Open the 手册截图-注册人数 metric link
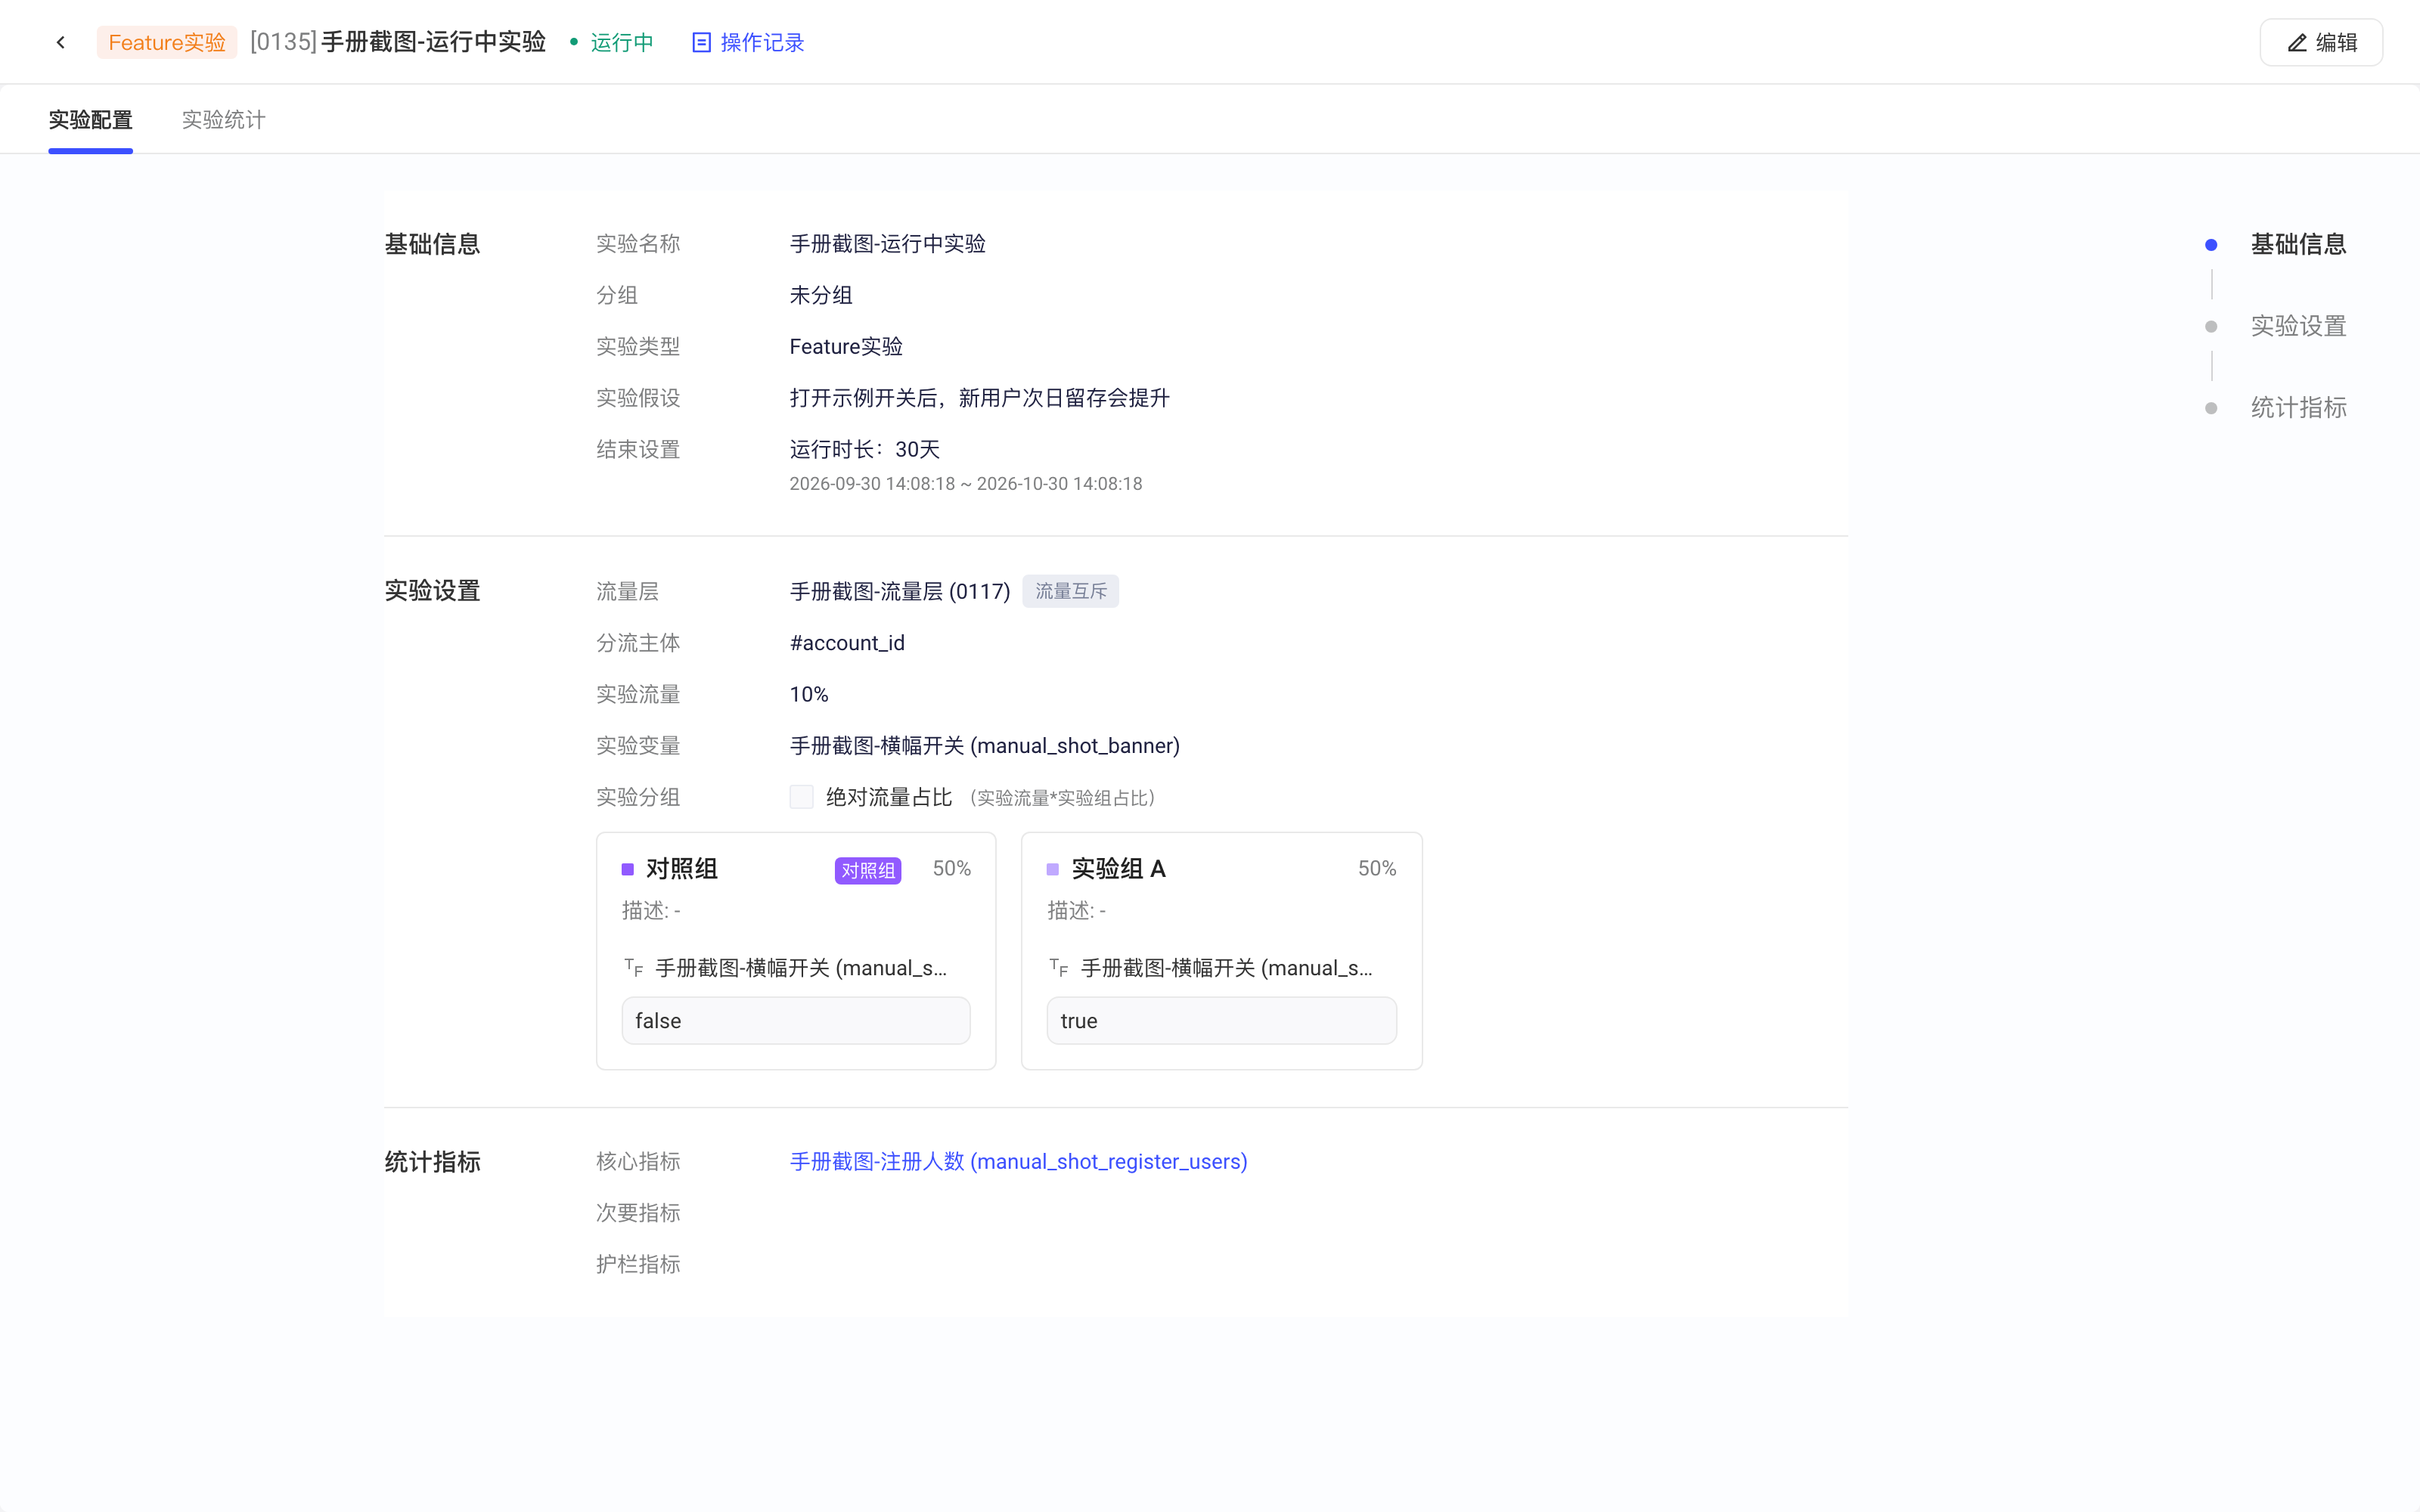 click(1018, 1161)
